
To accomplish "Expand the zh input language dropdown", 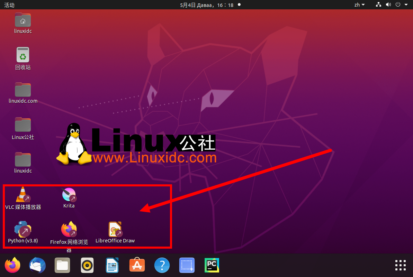I will (x=359, y=5).
